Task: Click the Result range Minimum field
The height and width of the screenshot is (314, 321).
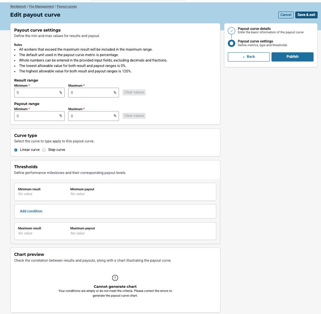Action: 36,92
